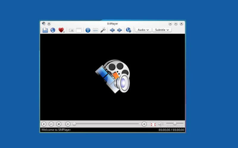Toggle fullscreen mode with red arrows icon

pyautogui.click(x=153, y=124)
